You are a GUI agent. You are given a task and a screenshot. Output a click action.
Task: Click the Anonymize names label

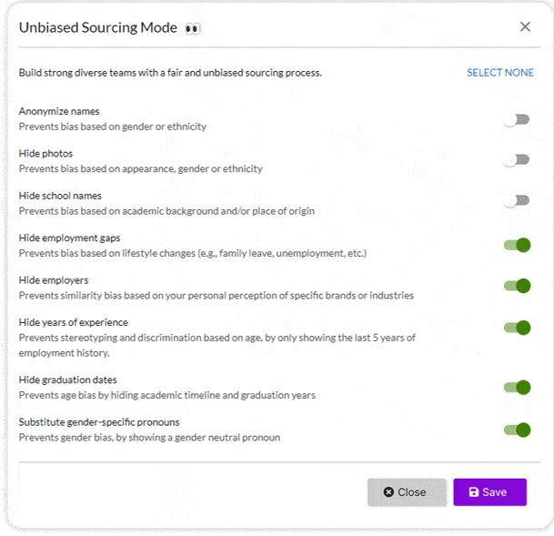[x=59, y=112]
